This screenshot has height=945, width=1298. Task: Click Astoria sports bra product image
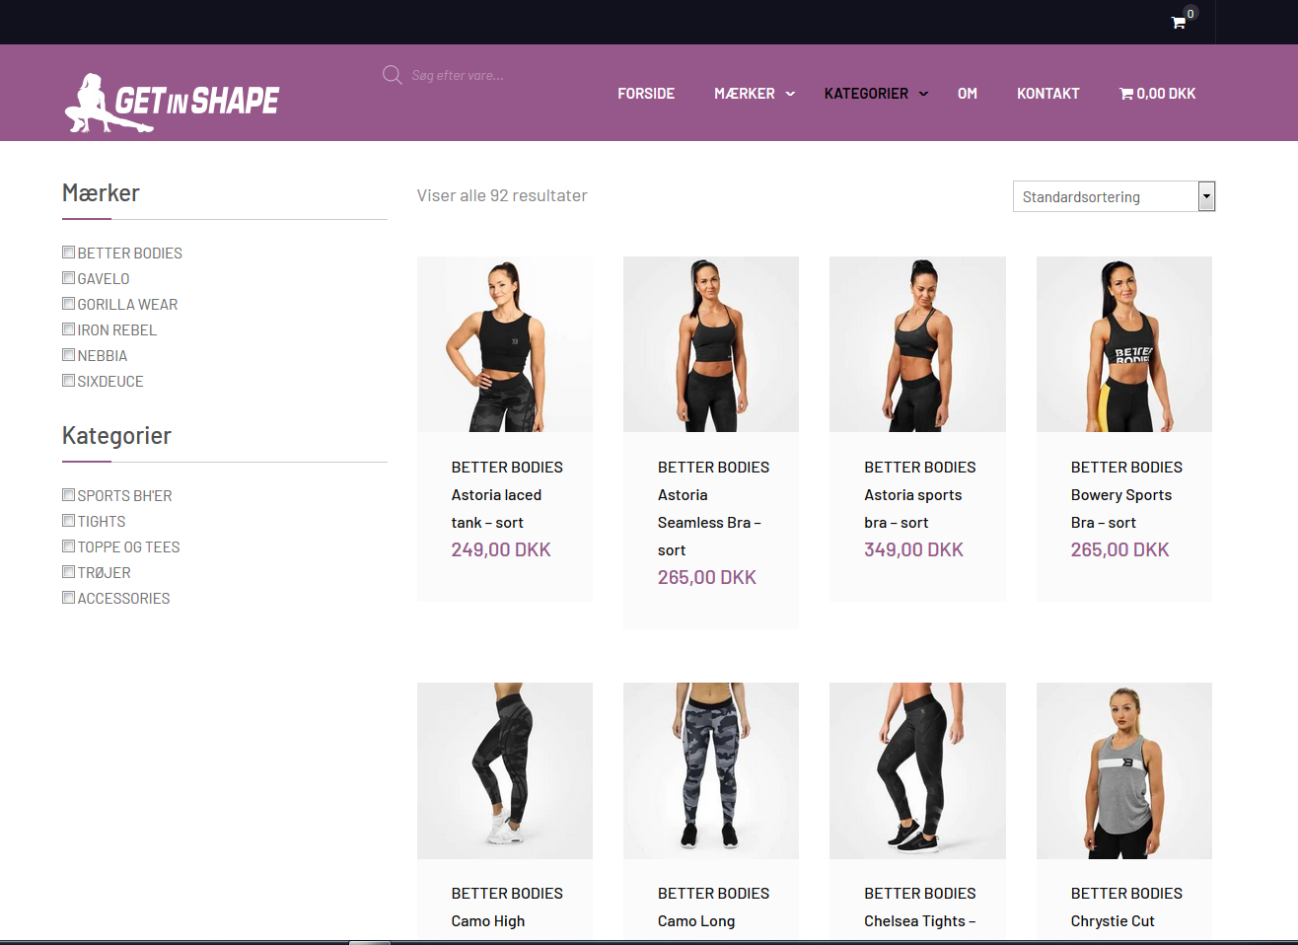pos(917,344)
